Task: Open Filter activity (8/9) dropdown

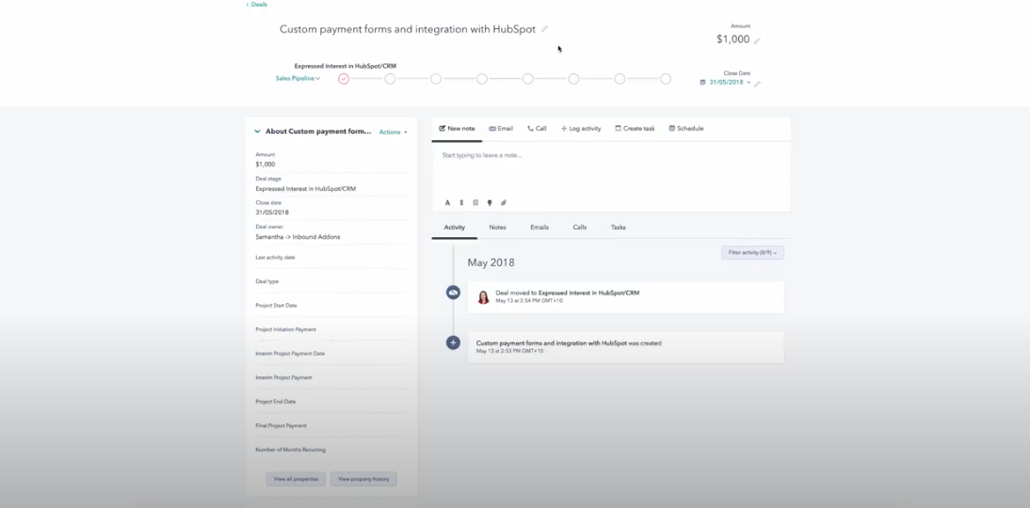Action: pyautogui.click(x=752, y=253)
